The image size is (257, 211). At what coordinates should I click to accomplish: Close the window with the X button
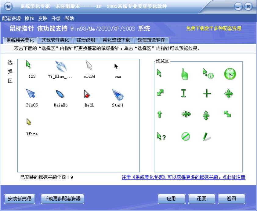(248, 7)
